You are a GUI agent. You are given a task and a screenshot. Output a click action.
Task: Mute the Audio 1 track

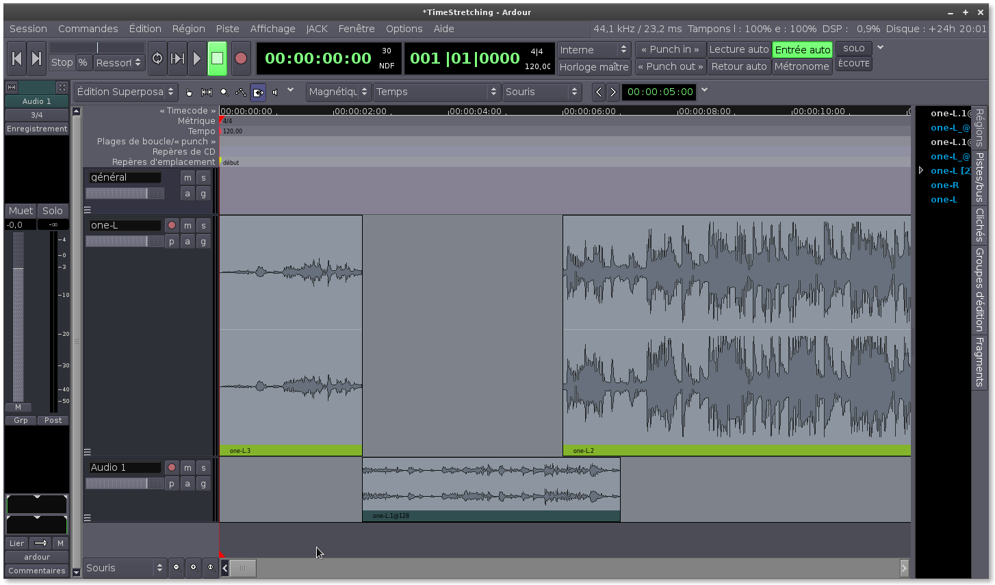pyautogui.click(x=188, y=467)
